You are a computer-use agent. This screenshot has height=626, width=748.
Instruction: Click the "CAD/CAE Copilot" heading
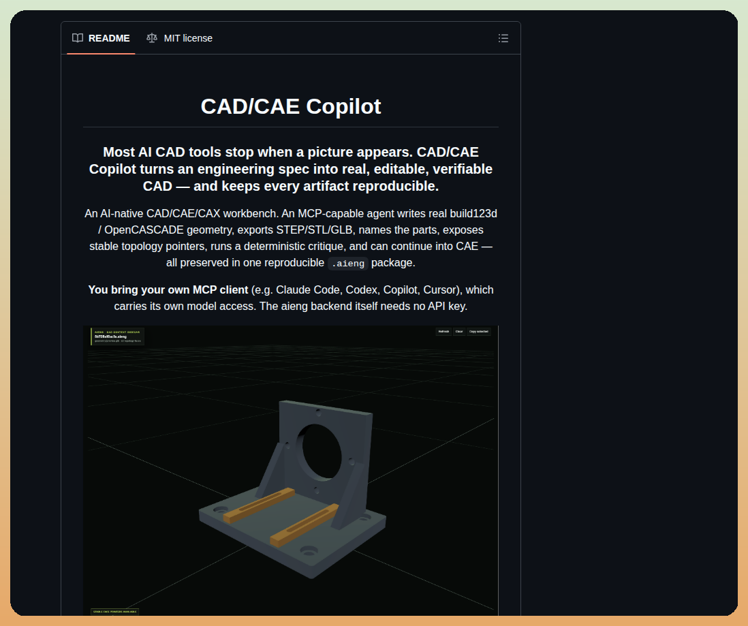tap(290, 106)
